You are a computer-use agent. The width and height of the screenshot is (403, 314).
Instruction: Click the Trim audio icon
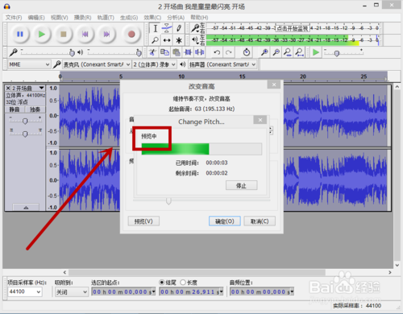tap(188, 52)
